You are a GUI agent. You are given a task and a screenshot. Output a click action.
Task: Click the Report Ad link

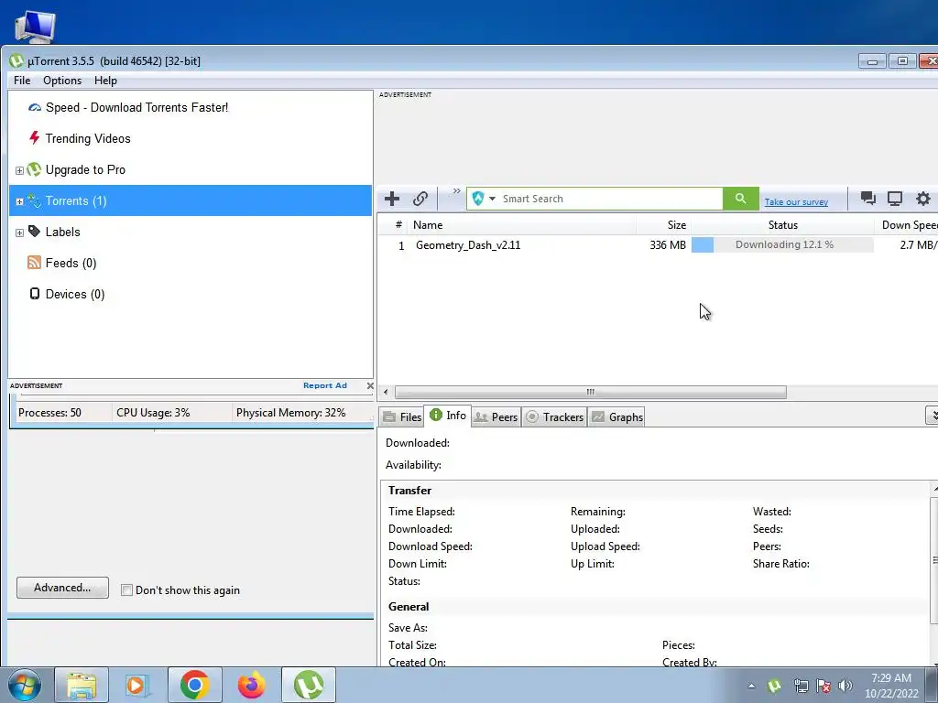[325, 385]
